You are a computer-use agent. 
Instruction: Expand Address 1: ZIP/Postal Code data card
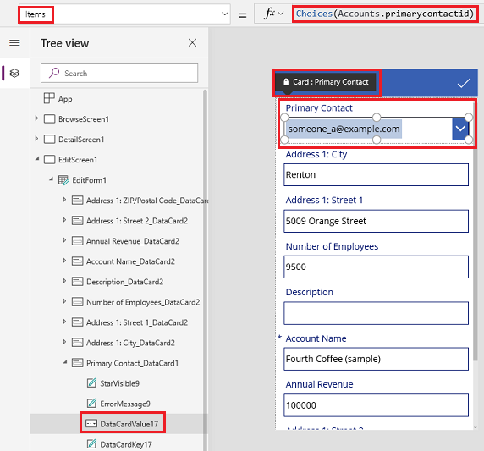pyautogui.click(x=64, y=200)
